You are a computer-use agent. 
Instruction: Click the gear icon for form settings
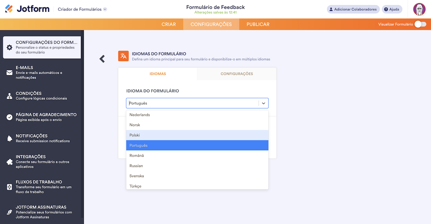[9, 47]
